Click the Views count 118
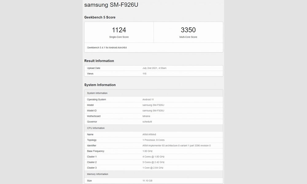 (144, 74)
